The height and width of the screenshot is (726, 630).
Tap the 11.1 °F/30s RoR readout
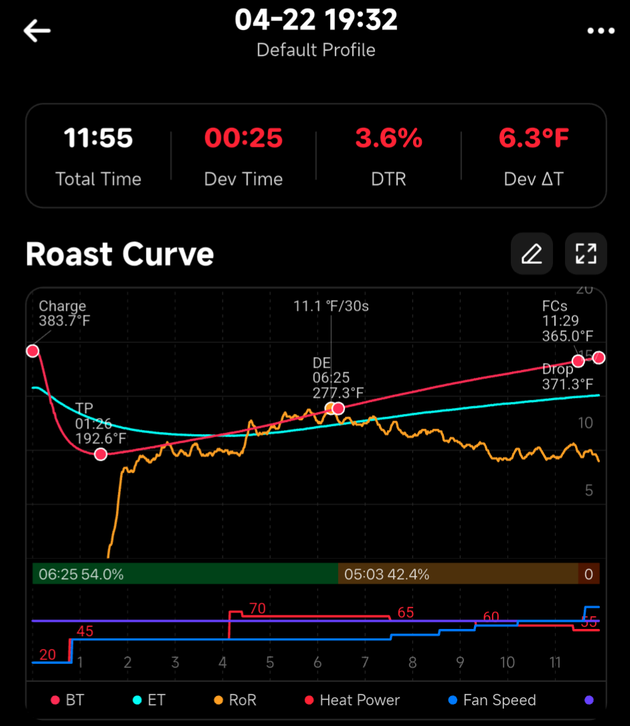pos(331,306)
